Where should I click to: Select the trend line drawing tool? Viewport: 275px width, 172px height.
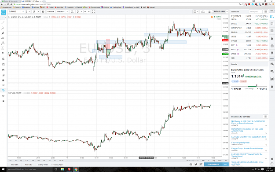pos(3,23)
